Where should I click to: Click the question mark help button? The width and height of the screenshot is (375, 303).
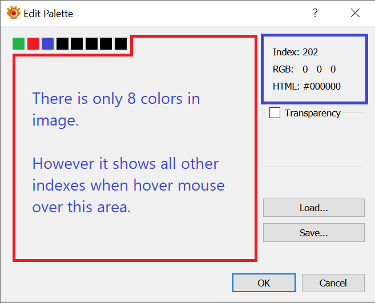click(315, 13)
